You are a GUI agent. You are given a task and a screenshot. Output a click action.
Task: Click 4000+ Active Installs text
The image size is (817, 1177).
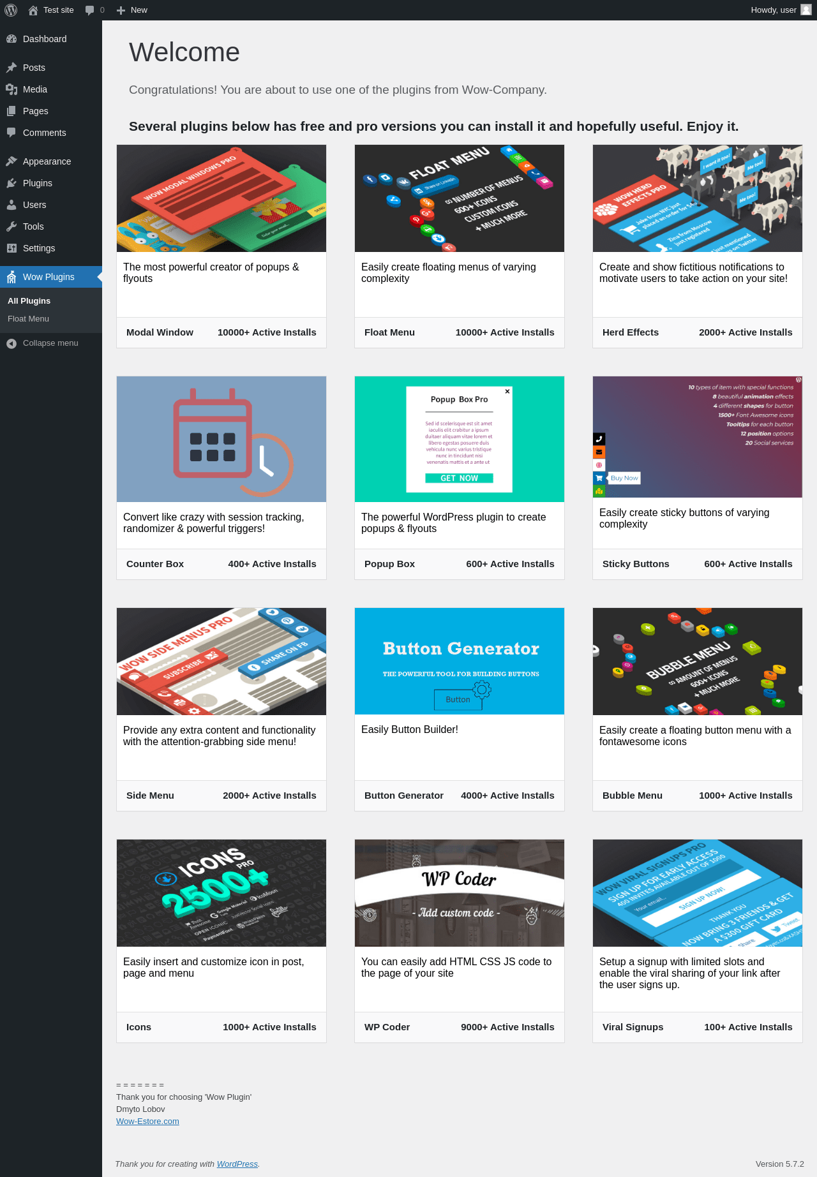[x=507, y=796]
